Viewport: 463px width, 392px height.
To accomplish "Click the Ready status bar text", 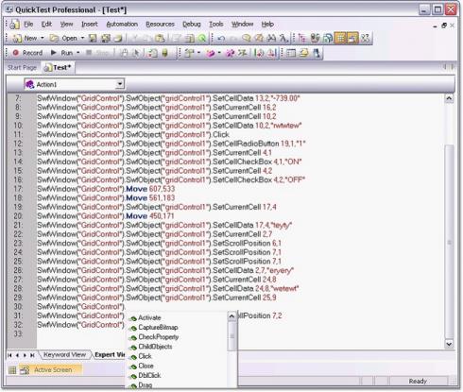I will (418, 382).
